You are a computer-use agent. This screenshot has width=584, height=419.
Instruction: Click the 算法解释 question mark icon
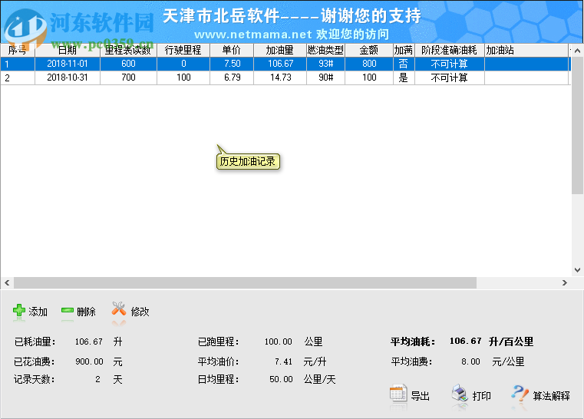[520, 393]
